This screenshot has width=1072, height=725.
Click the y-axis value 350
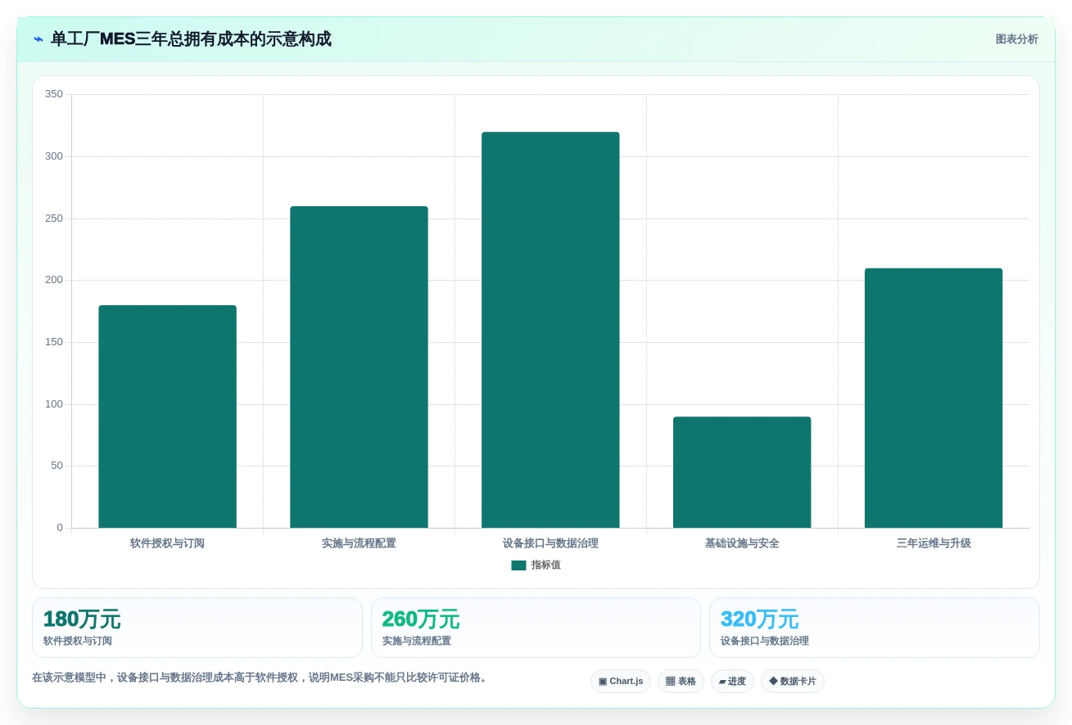pyautogui.click(x=54, y=94)
